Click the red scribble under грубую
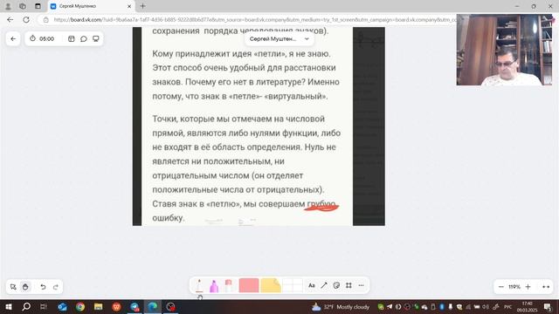 (321, 208)
